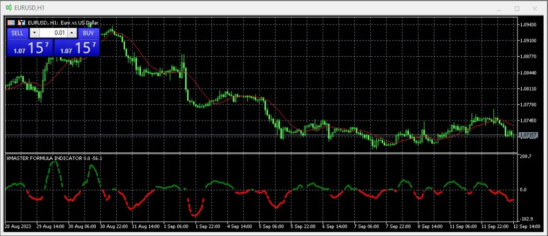
Task: Decrease the volume with the down arrow
Action: pyautogui.click(x=34, y=33)
